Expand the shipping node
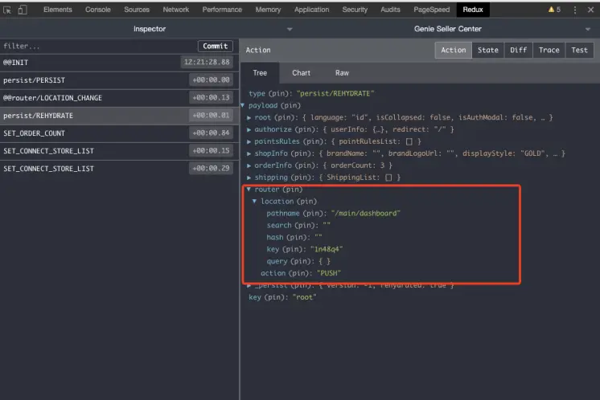 pos(249,178)
